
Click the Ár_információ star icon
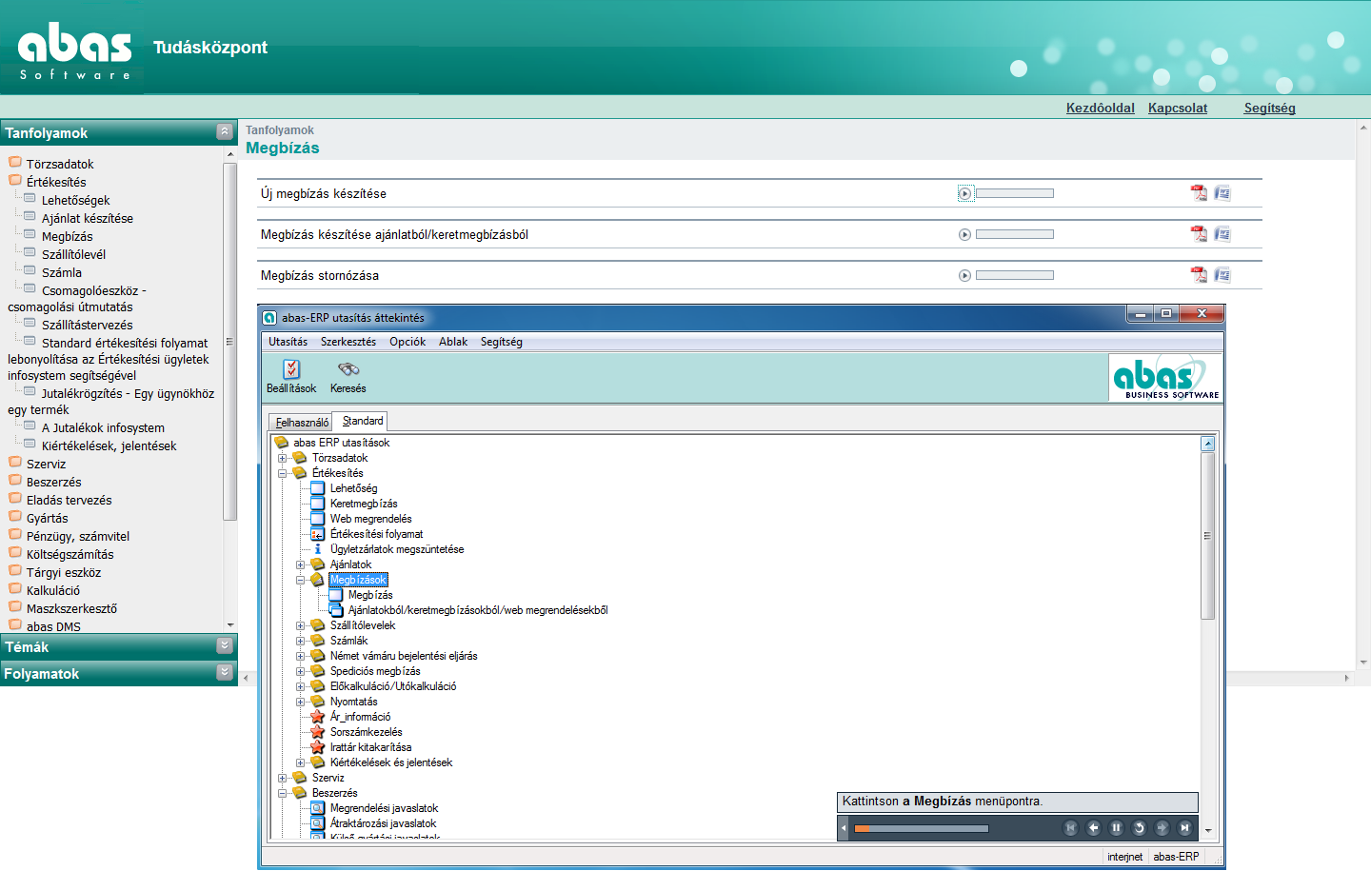pos(318,717)
